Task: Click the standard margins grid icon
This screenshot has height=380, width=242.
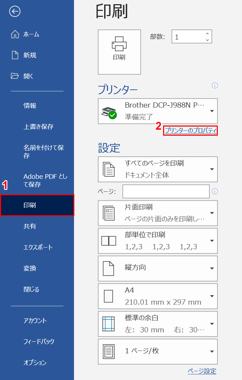Action: 108,324
